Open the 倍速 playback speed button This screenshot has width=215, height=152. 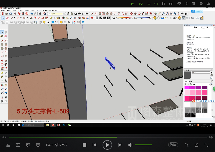(173, 145)
